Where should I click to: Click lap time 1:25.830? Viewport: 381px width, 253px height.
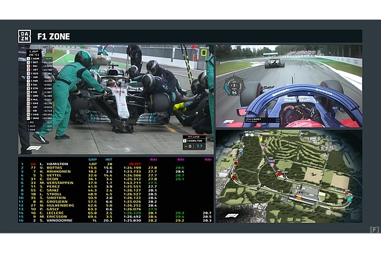click(132, 220)
